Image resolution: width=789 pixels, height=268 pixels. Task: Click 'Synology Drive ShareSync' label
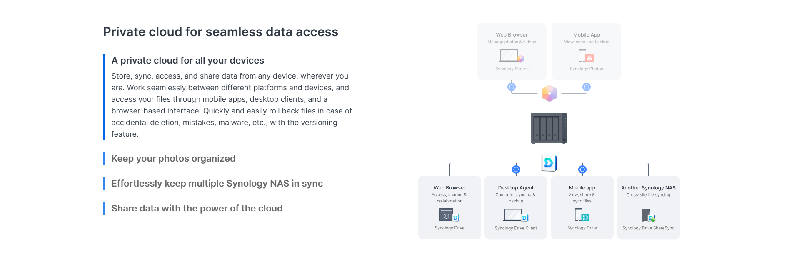click(648, 228)
